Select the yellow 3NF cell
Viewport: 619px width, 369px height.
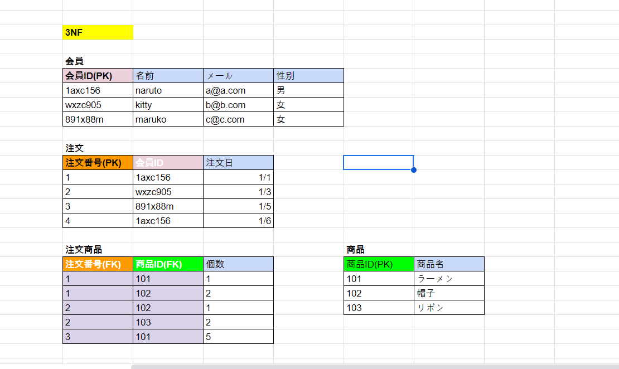[x=98, y=32]
